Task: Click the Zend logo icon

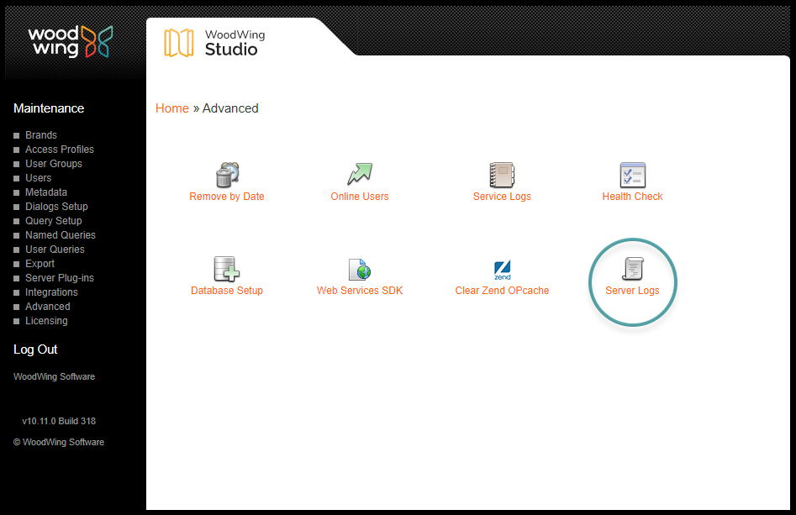Action: [502, 270]
